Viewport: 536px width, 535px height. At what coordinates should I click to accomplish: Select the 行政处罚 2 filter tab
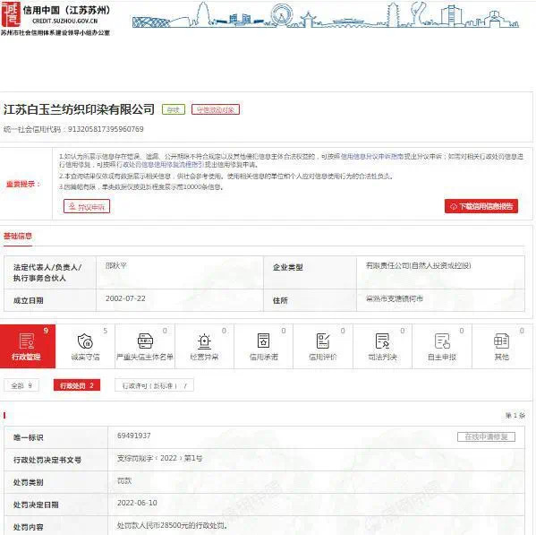coord(77,385)
